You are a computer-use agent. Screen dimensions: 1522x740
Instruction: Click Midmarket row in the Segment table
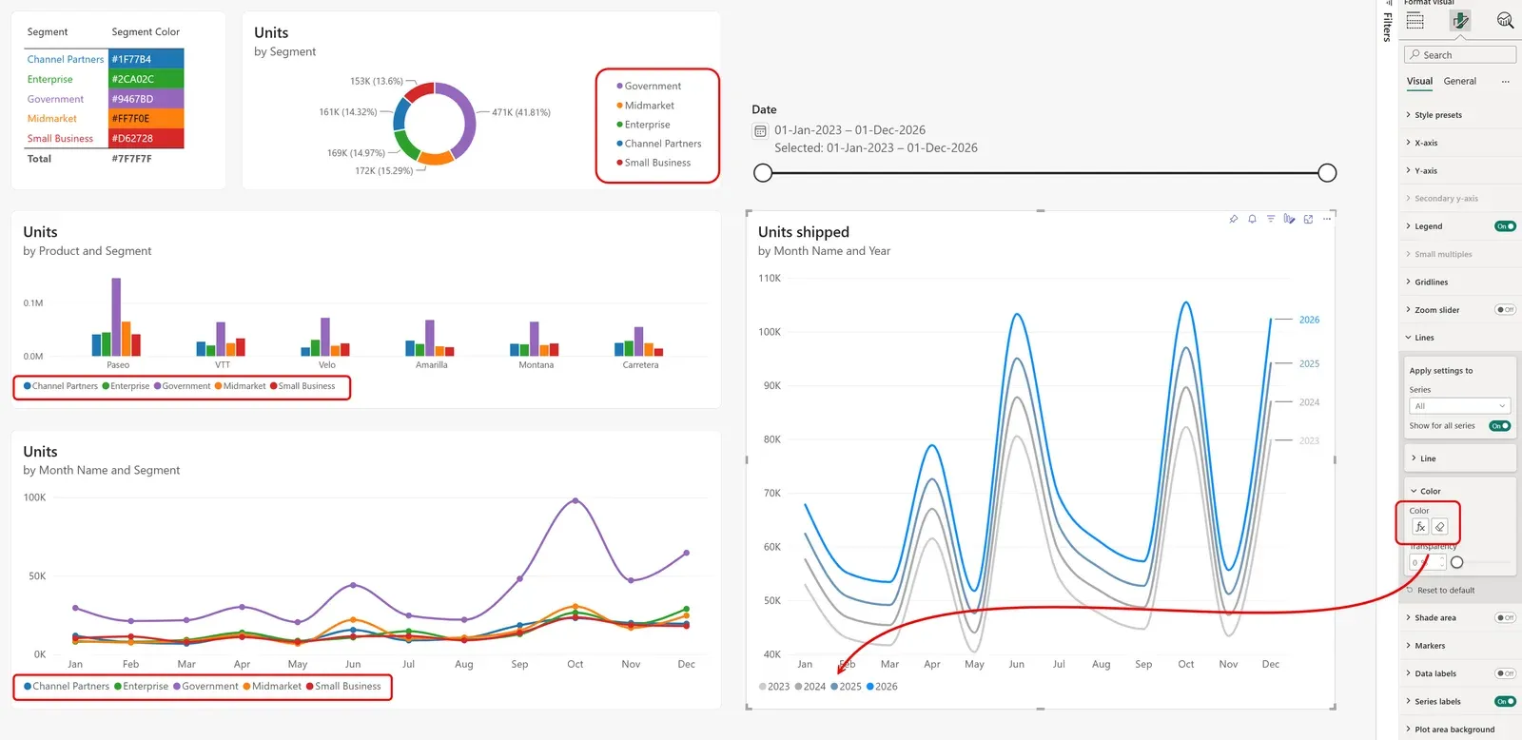(x=105, y=119)
